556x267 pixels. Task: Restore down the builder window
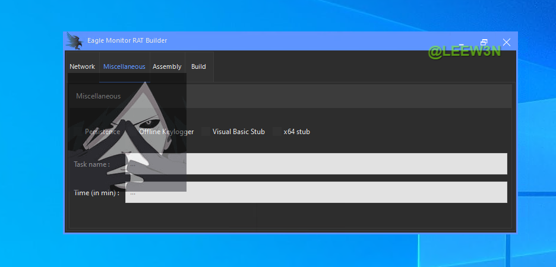[x=484, y=42]
